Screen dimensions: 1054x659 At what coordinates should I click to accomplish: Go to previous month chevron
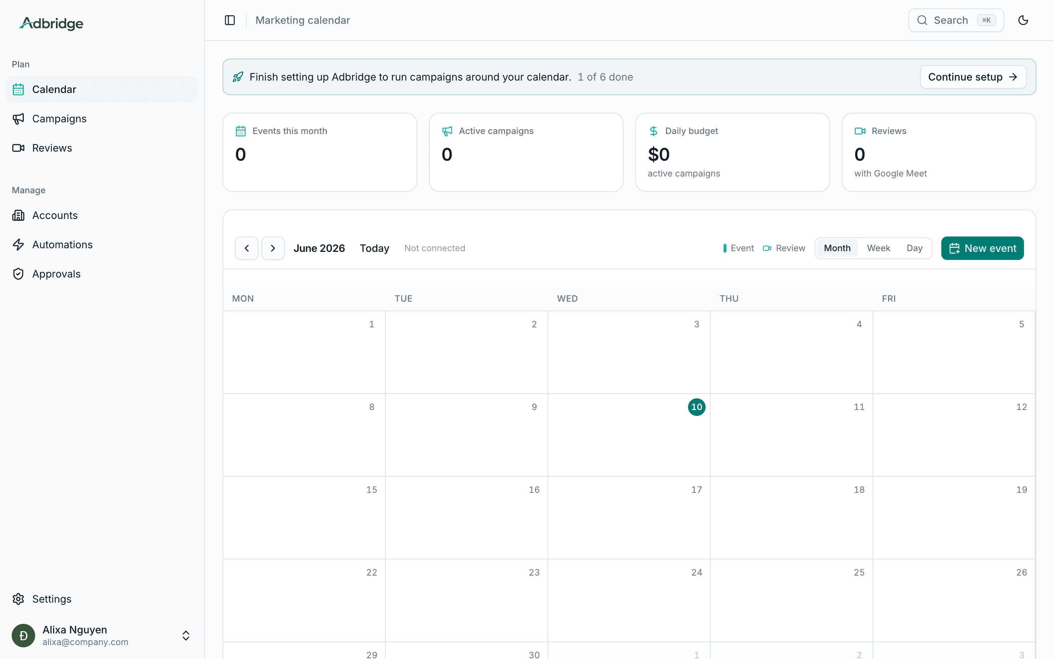tap(247, 248)
